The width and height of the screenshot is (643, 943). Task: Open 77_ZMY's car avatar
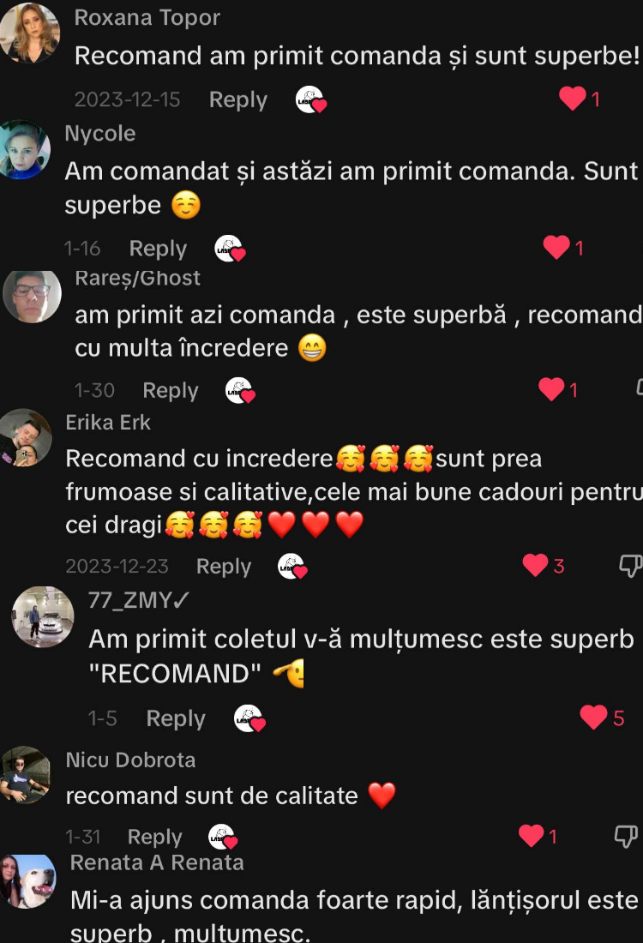[43, 616]
